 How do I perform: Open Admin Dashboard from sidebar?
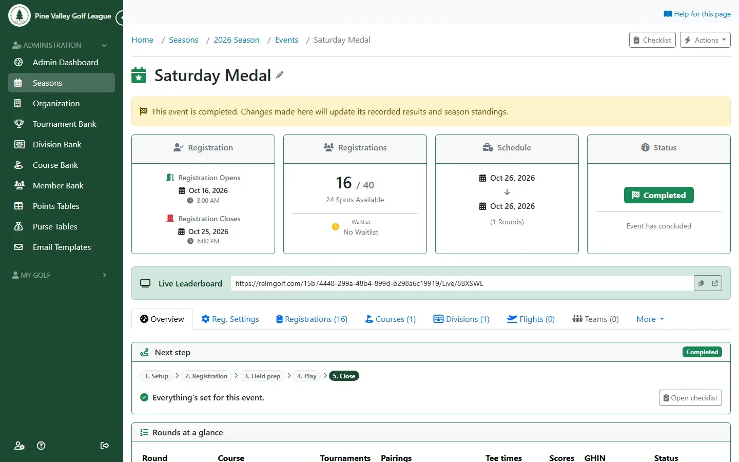click(62, 62)
